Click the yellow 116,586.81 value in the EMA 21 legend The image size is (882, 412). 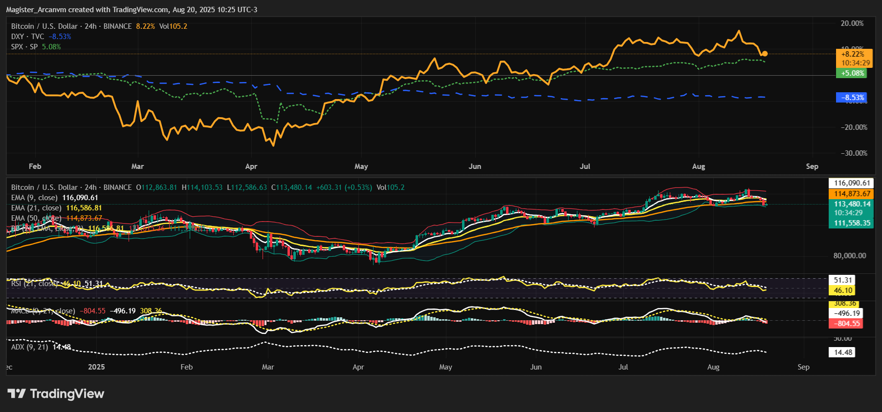pyautogui.click(x=84, y=208)
